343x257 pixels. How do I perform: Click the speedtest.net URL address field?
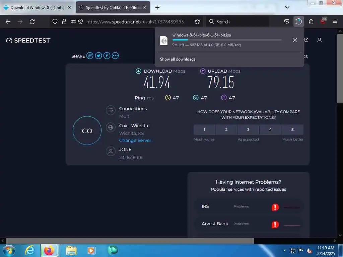pyautogui.click(x=135, y=22)
